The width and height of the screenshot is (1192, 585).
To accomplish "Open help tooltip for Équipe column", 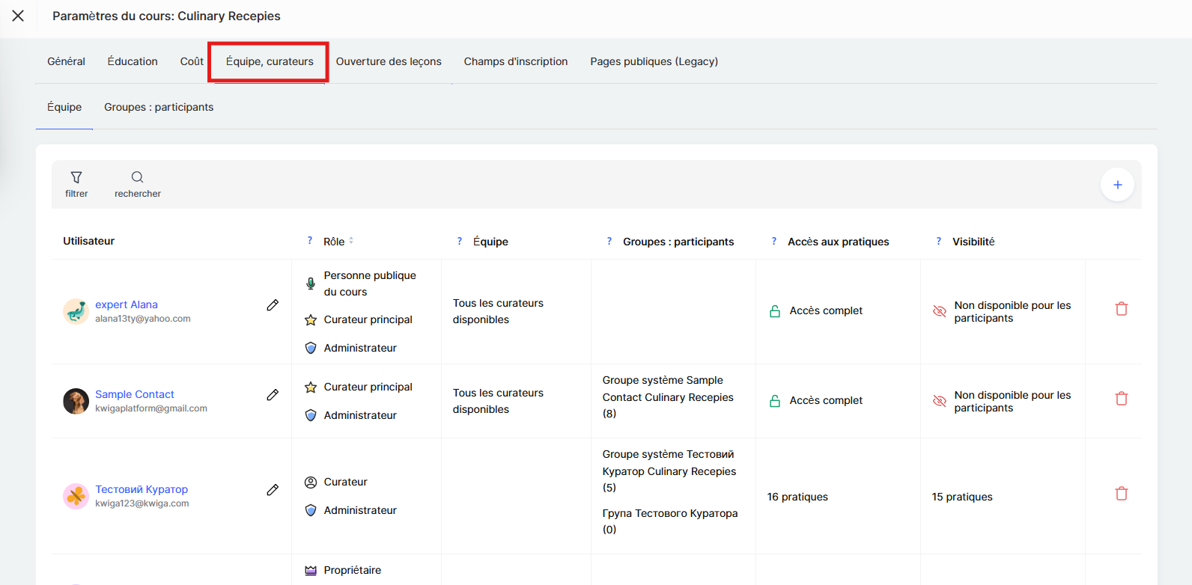I will coord(459,241).
